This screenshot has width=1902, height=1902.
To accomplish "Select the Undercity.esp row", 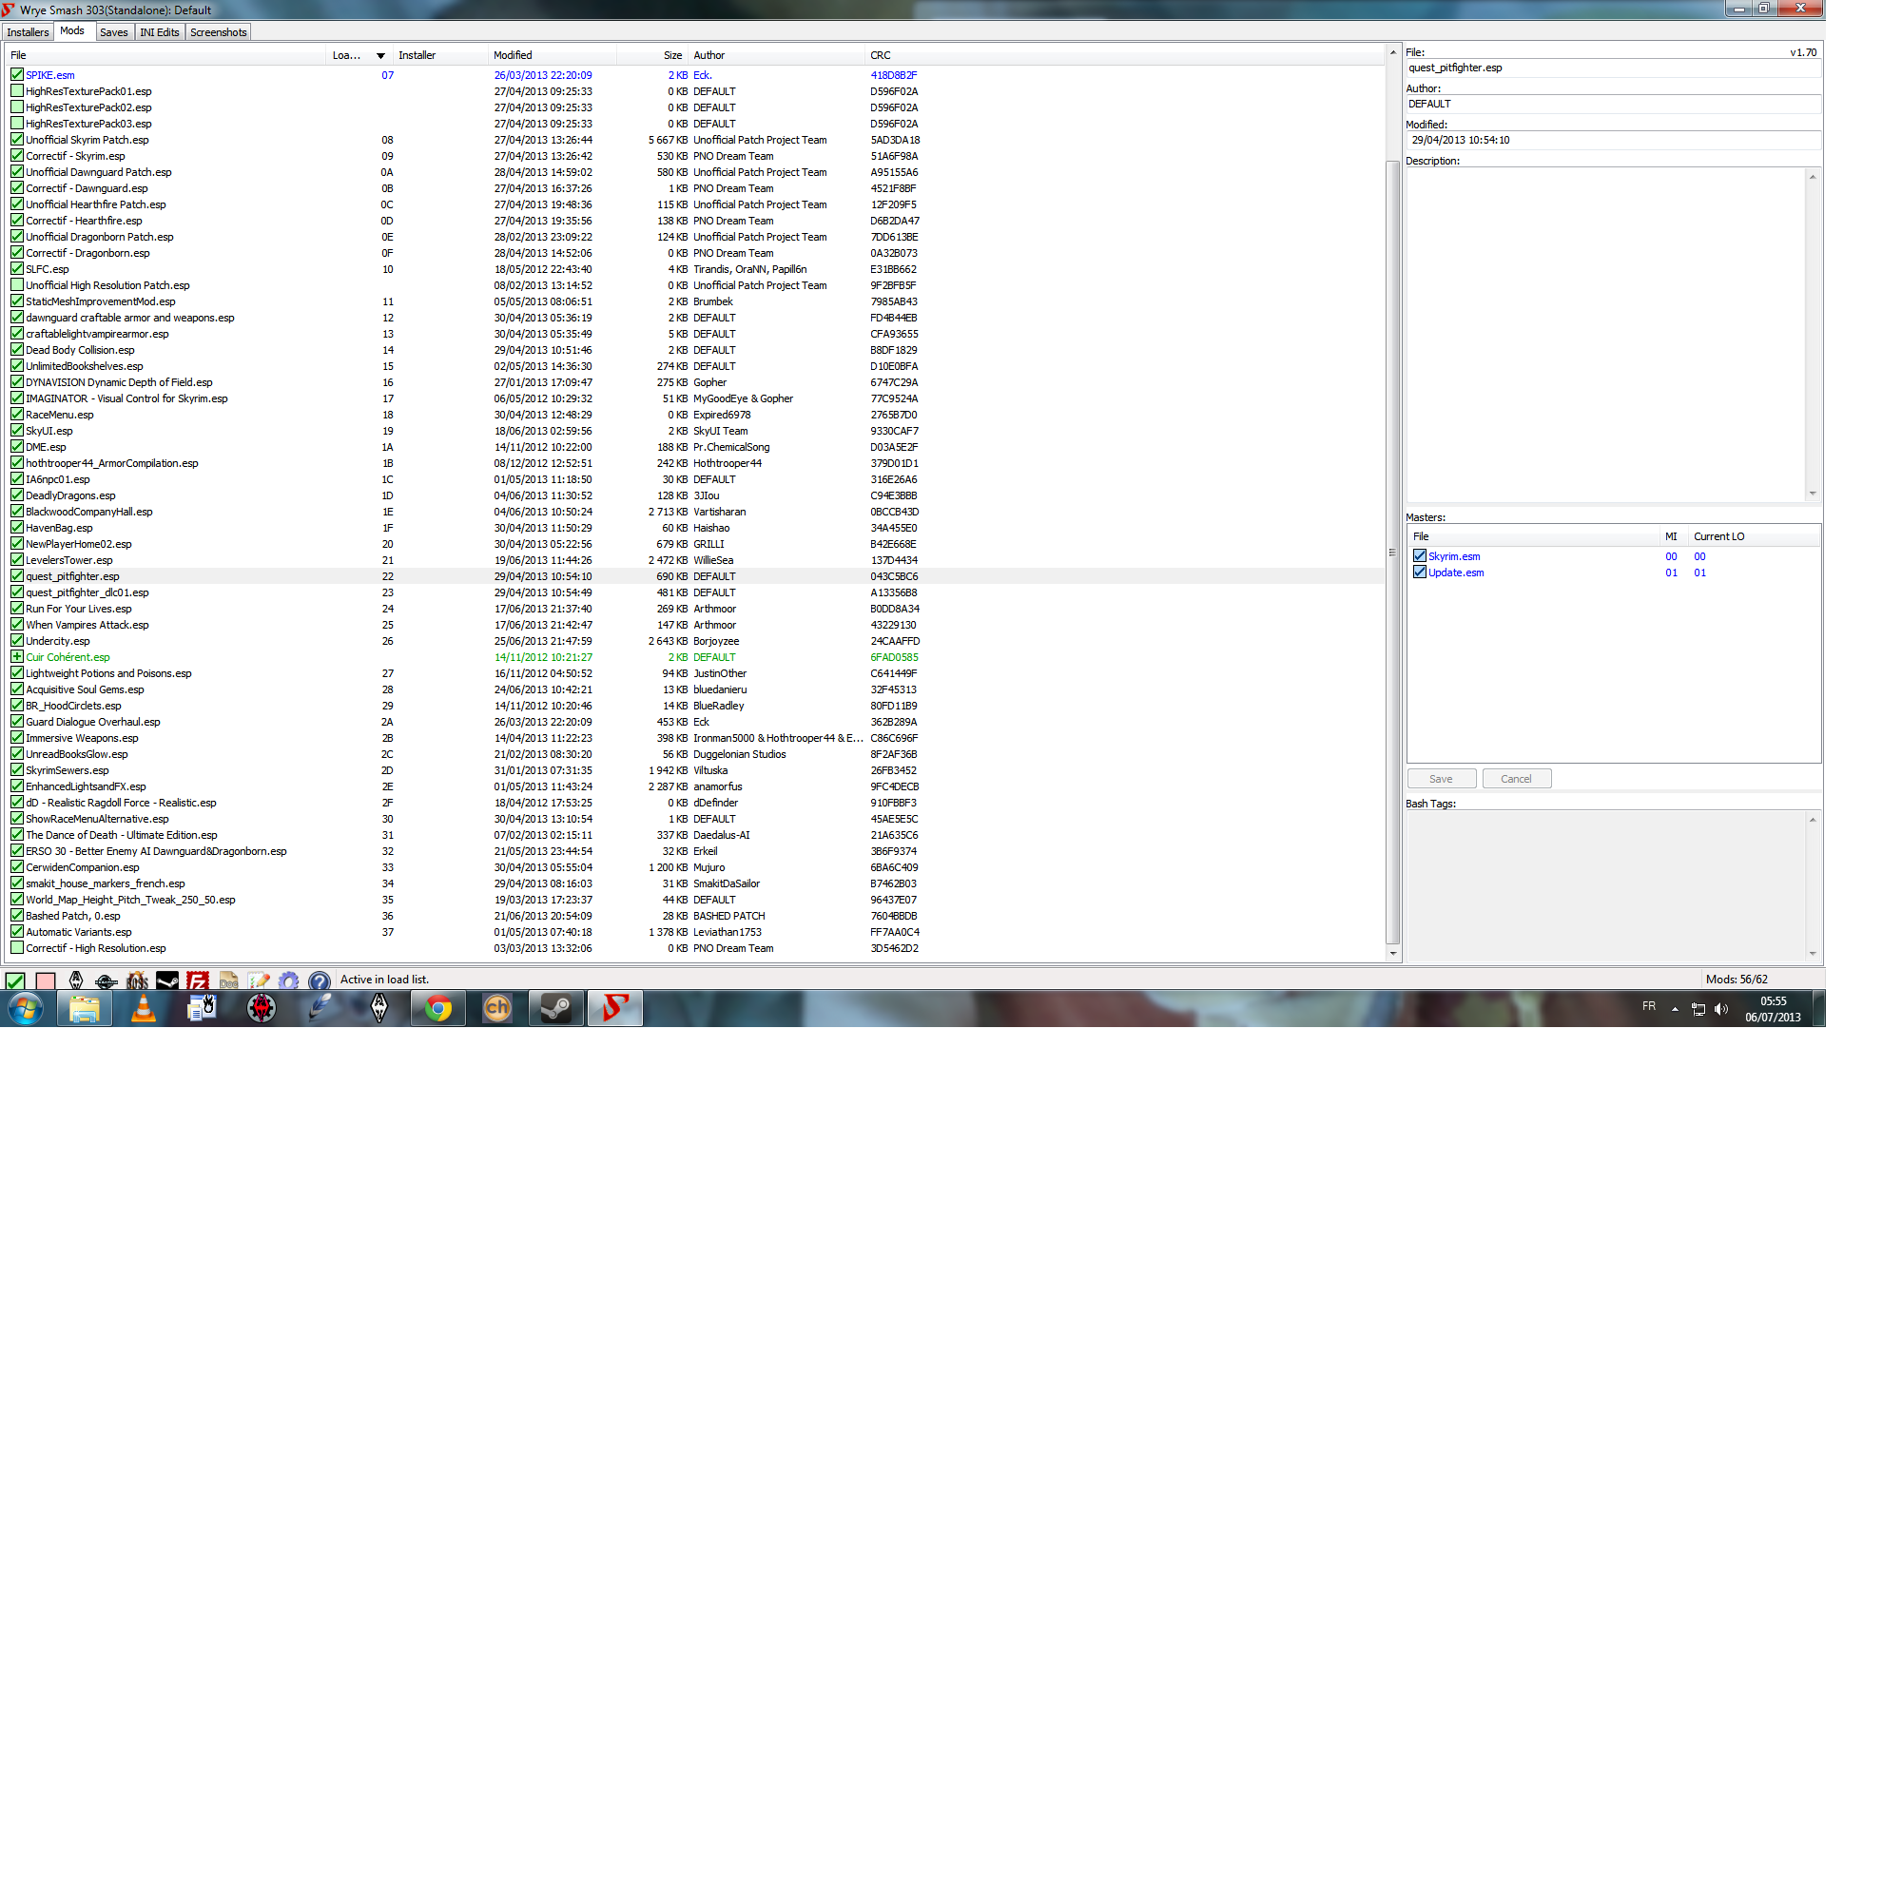I will [x=694, y=641].
